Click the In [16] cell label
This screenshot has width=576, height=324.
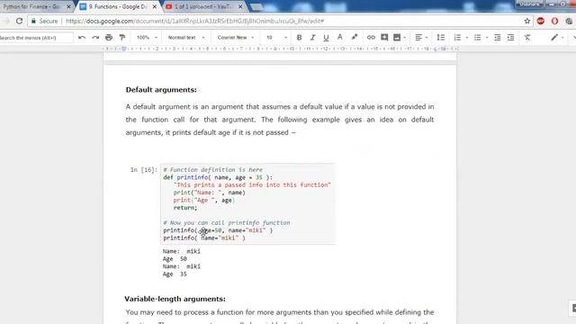pyautogui.click(x=144, y=170)
